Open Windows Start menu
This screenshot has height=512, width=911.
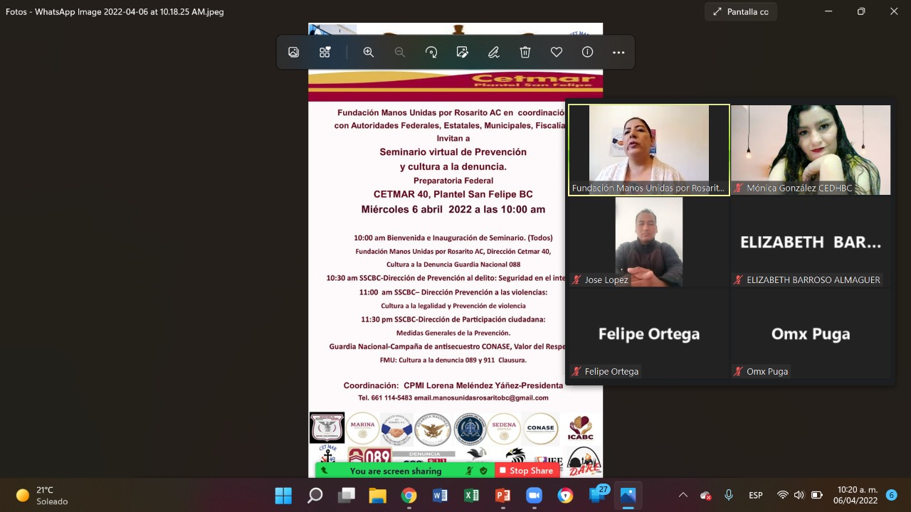(283, 495)
